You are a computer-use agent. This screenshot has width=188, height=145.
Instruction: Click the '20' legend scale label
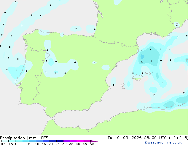(51, 144)
